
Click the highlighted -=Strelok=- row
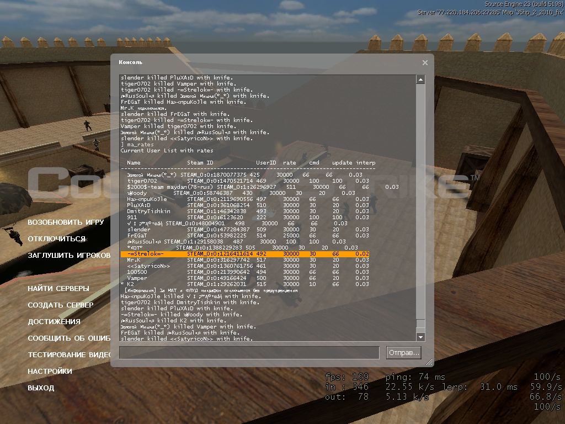pos(245,254)
